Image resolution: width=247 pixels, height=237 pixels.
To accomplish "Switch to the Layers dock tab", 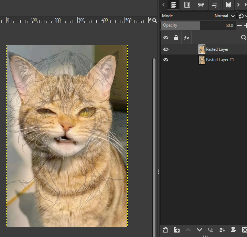I will (x=173, y=5).
